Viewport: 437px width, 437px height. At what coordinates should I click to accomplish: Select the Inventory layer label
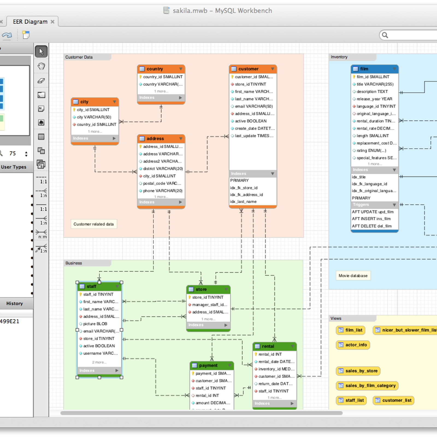pos(339,57)
